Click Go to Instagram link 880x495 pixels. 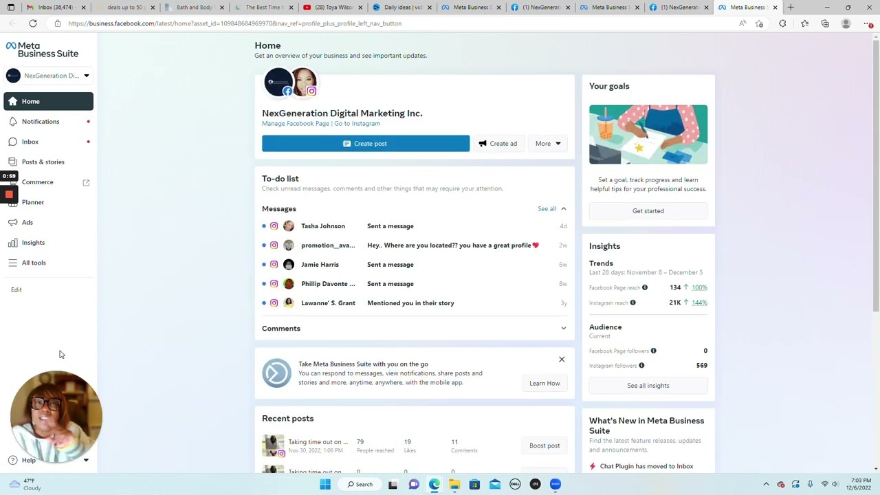coord(357,124)
